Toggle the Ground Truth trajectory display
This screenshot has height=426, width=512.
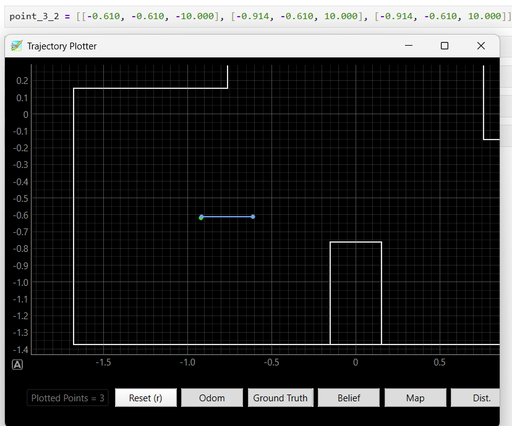tap(280, 398)
